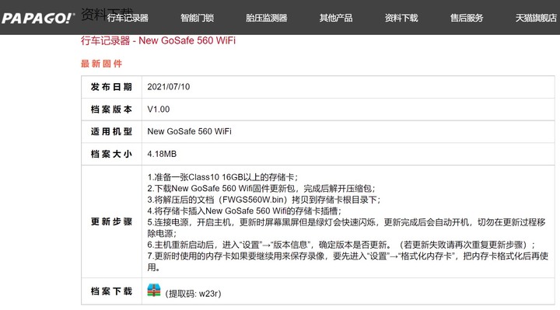The width and height of the screenshot is (560, 310).
Task: Open the 其他产品 menu
Action: [336, 18]
